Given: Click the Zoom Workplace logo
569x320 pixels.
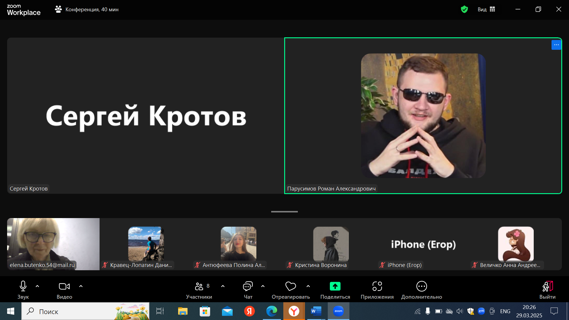Looking at the screenshot, I should click(24, 10).
